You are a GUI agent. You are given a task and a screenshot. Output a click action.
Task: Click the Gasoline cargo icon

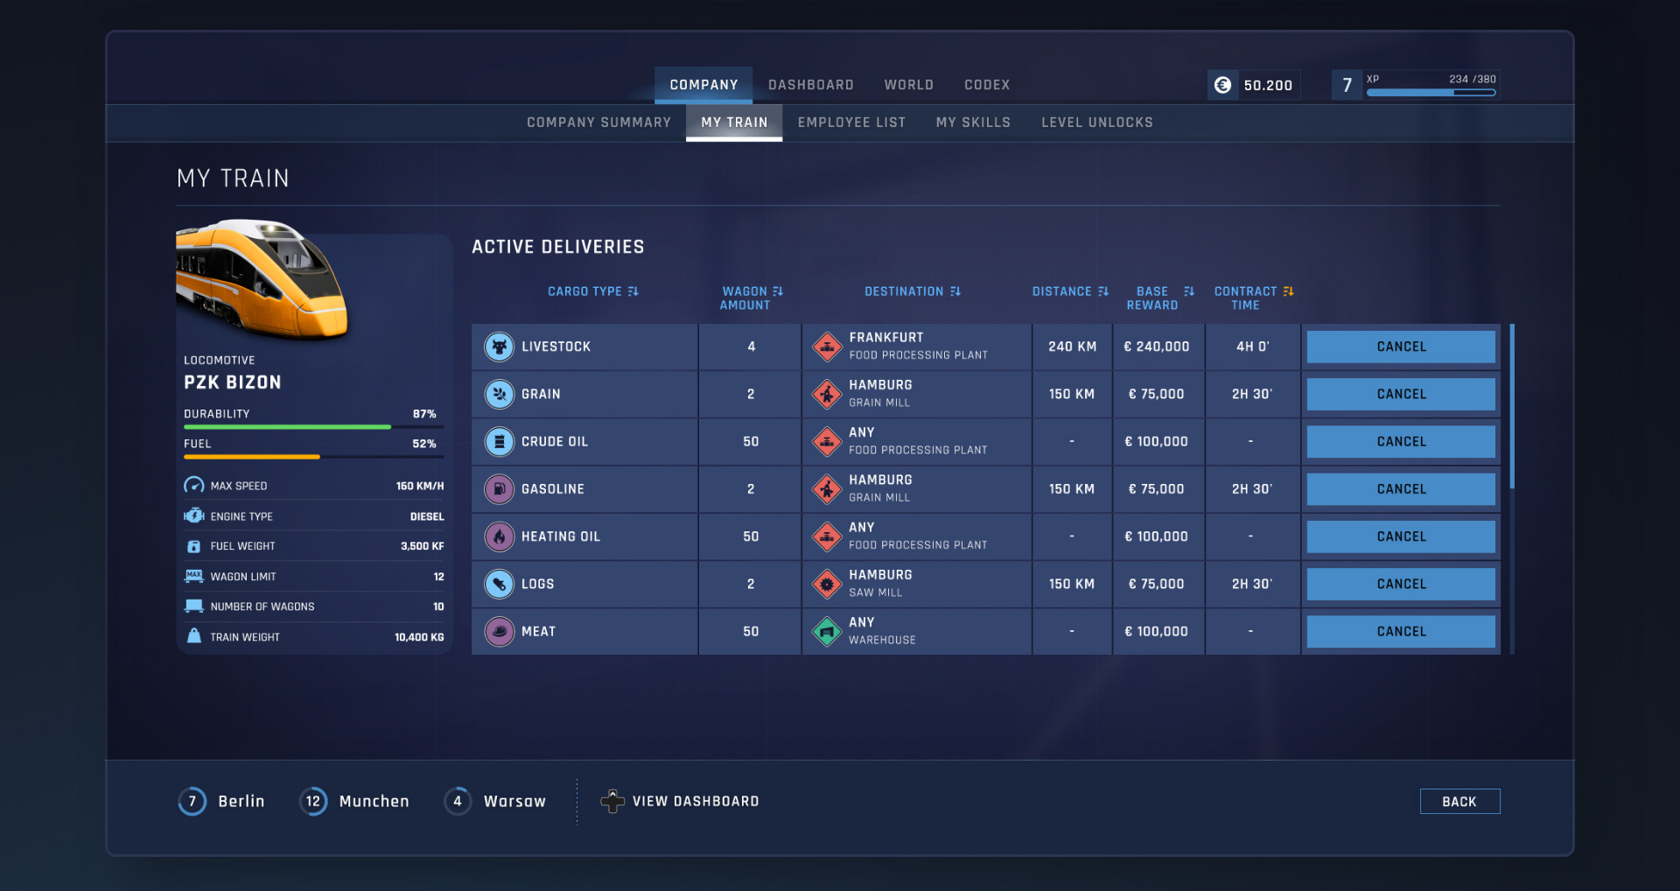[499, 489]
